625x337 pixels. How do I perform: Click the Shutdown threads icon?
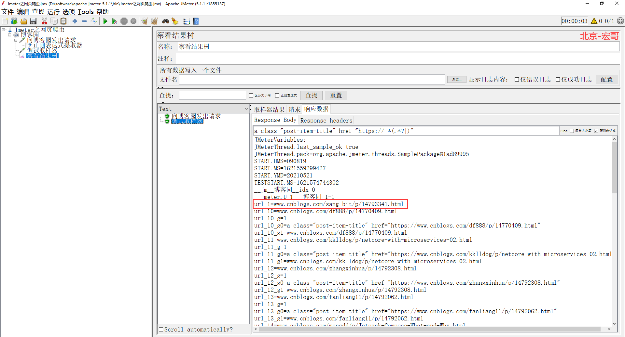(x=133, y=21)
